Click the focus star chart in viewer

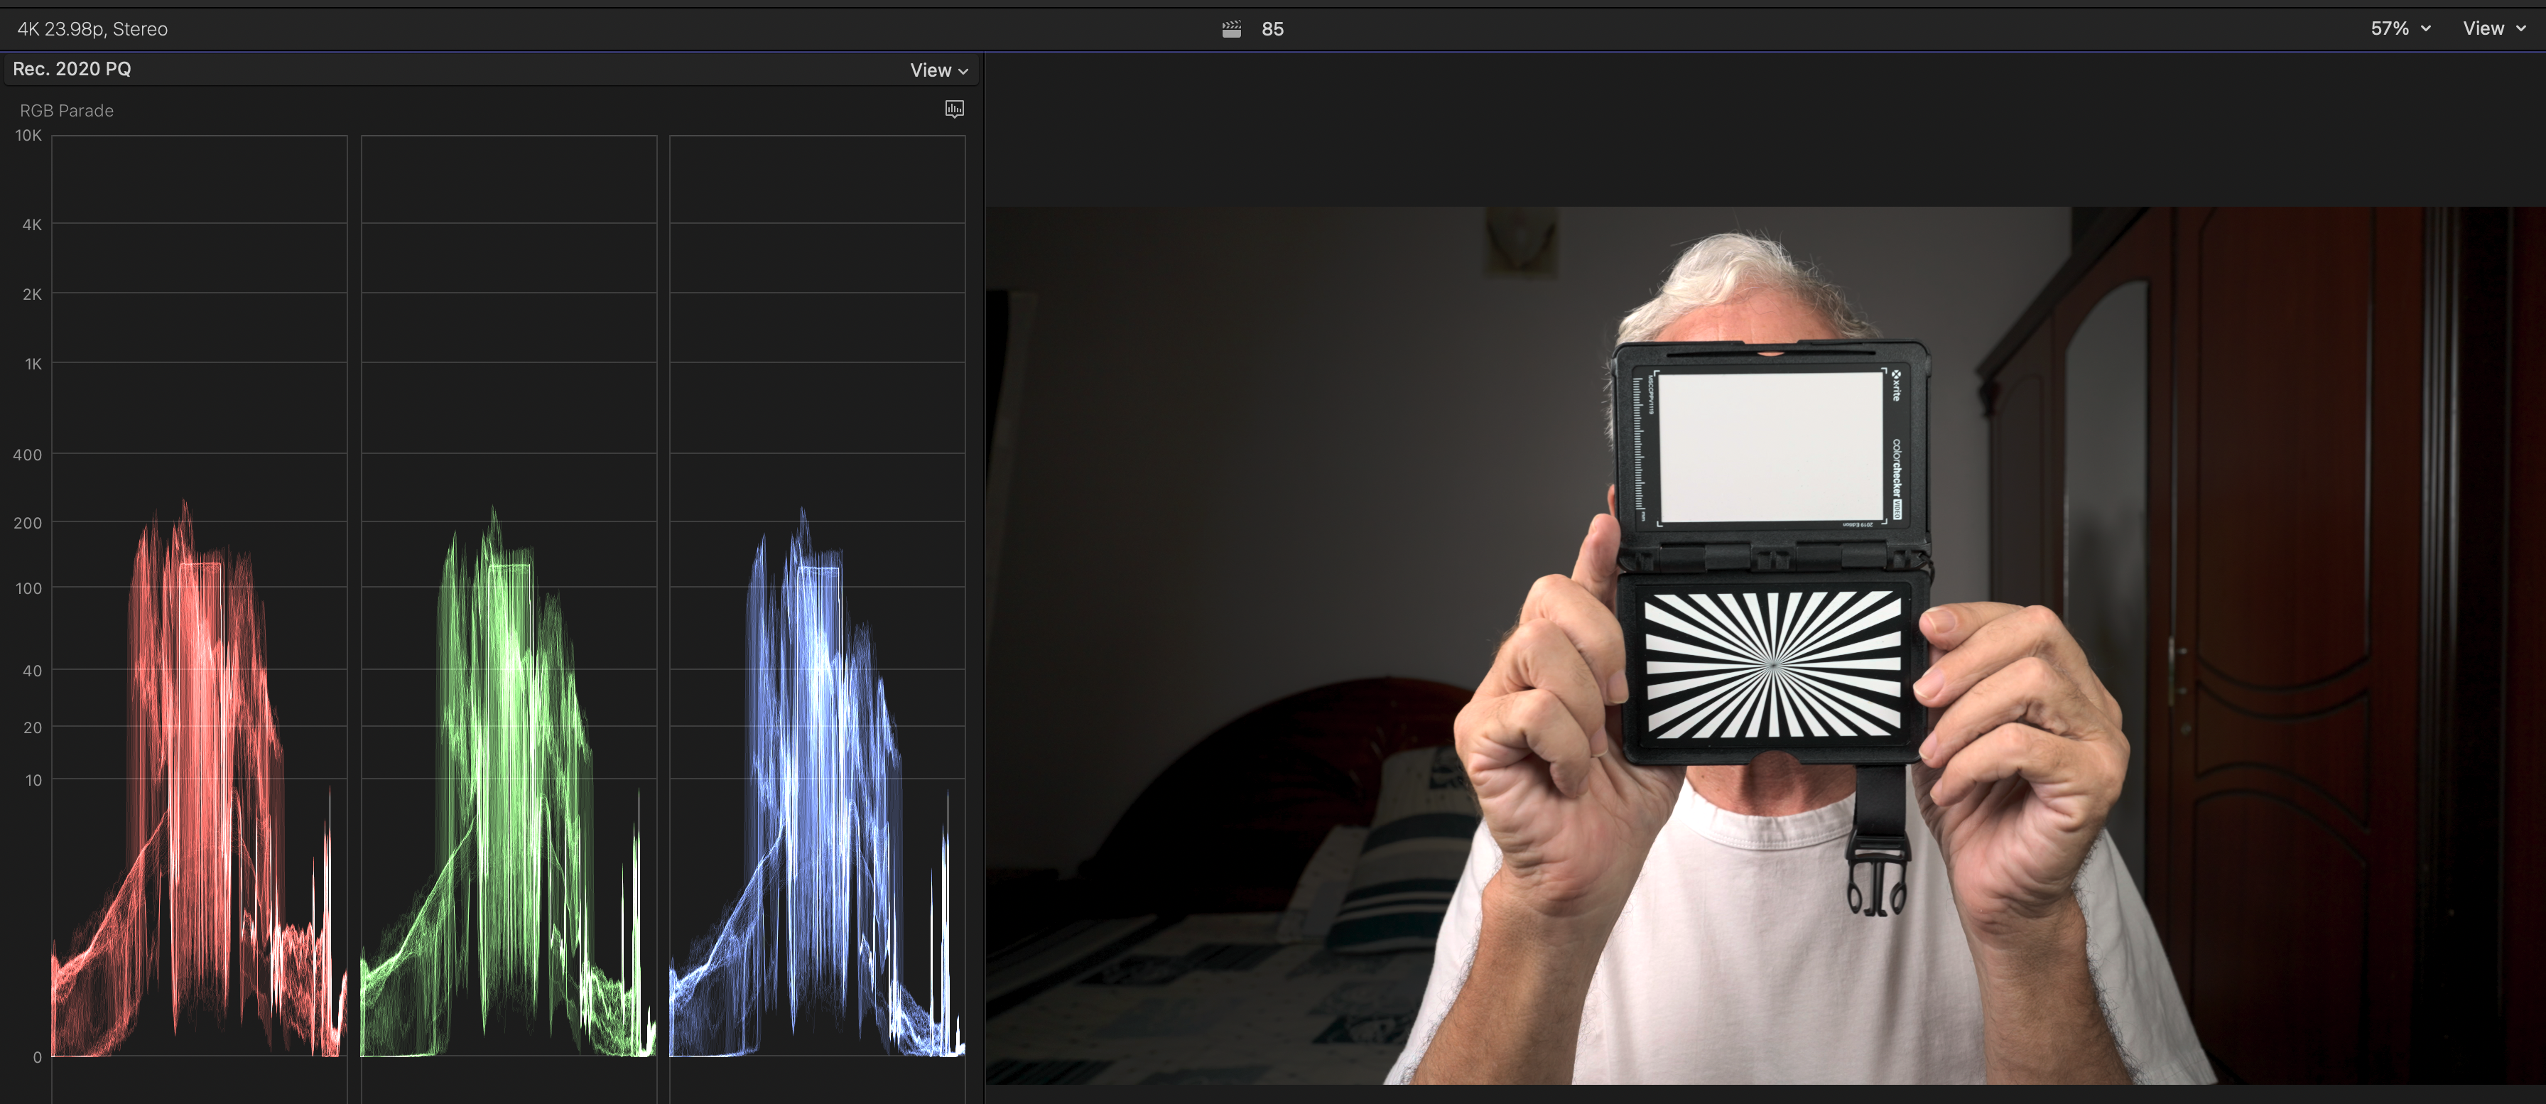pyautogui.click(x=1773, y=664)
